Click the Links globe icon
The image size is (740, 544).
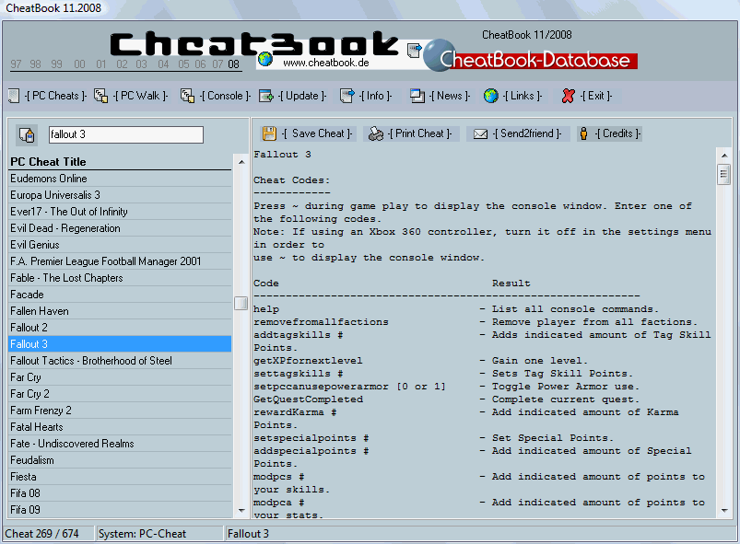(x=491, y=96)
